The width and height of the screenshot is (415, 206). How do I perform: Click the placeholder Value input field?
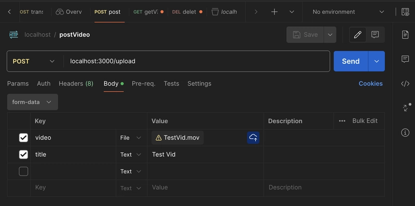[x=205, y=187]
